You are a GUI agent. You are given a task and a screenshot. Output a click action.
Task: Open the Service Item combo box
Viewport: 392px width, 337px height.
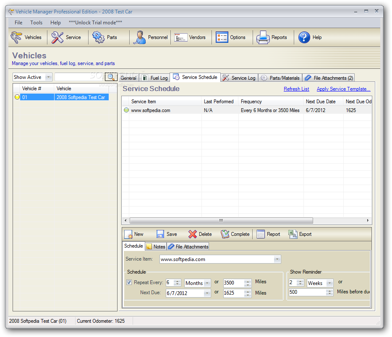277,259
